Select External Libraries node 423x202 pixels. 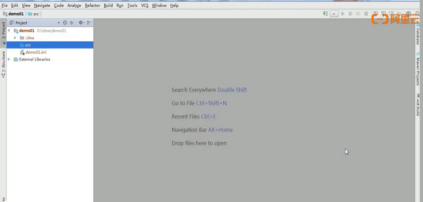pos(32,59)
